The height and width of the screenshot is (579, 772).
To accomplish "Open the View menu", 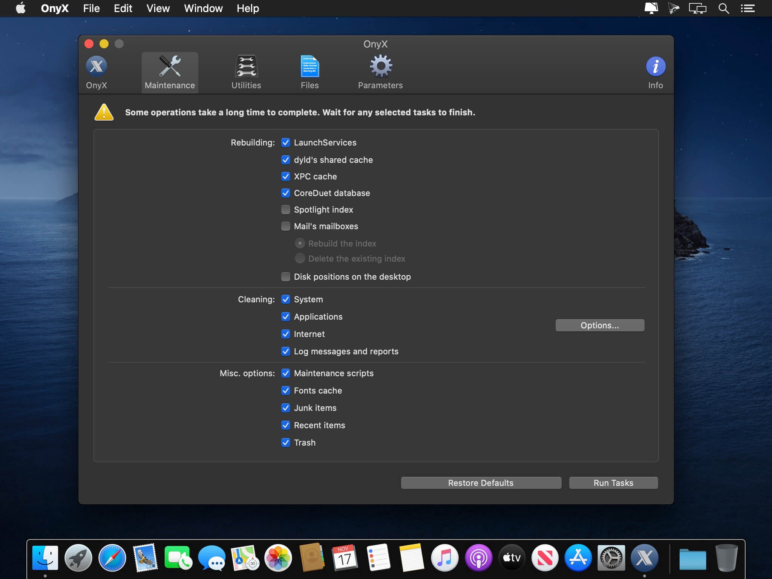I will pyautogui.click(x=158, y=8).
